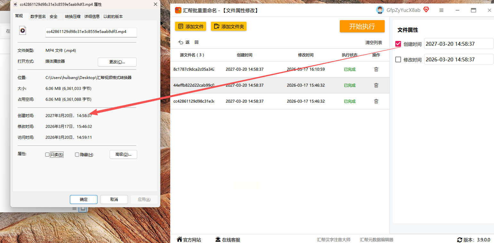This screenshot has width=494, height=243.
Task: Click creation time in the 44effb822d22cab99c0 row
Action: click(x=245, y=85)
